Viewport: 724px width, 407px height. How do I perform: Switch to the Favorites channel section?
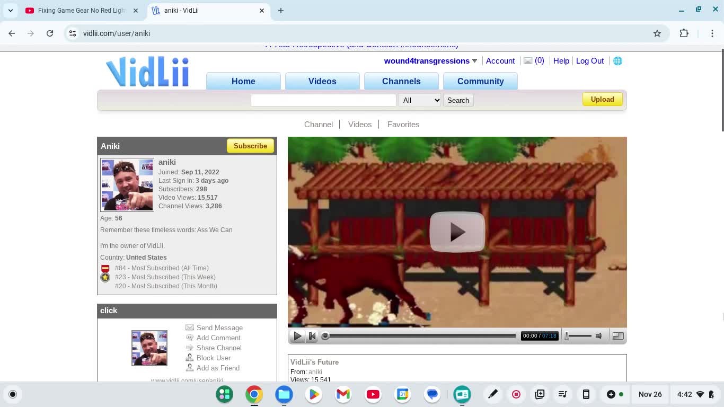click(x=403, y=125)
